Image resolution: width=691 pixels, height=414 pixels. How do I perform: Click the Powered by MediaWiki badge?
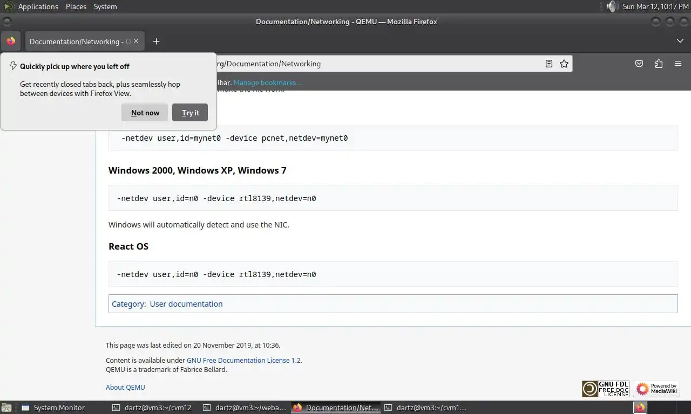pos(656,389)
